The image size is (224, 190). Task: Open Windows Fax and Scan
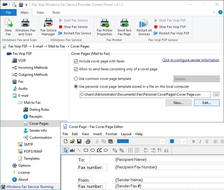coord(25,27)
